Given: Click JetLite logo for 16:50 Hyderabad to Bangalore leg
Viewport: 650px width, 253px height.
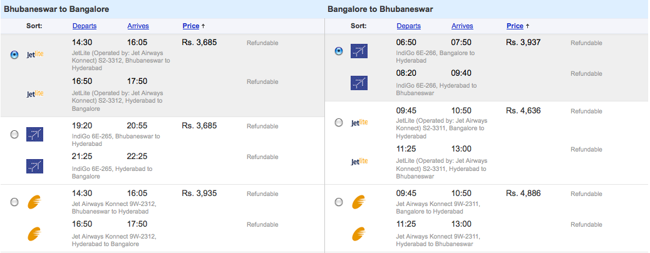Looking at the screenshot, I should pos(35,93).
